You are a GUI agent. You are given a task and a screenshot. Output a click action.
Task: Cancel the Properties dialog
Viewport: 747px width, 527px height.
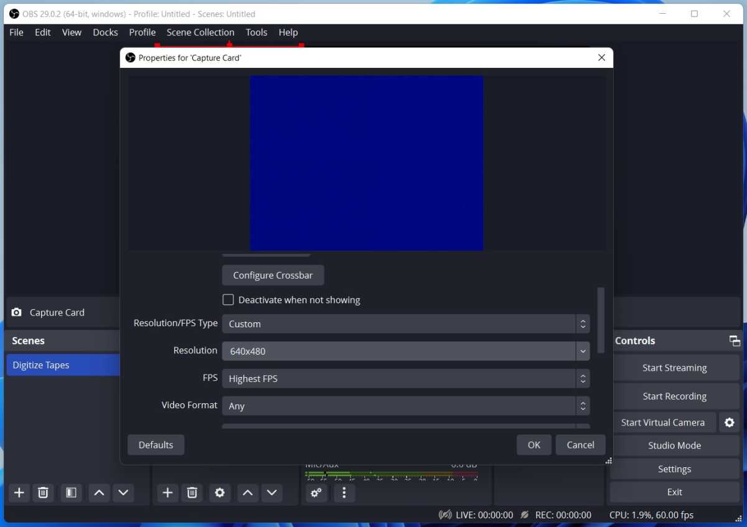point(580,445)
